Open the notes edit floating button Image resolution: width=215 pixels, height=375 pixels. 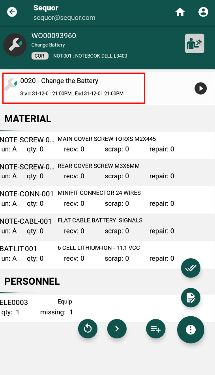(x=191, y=297)
